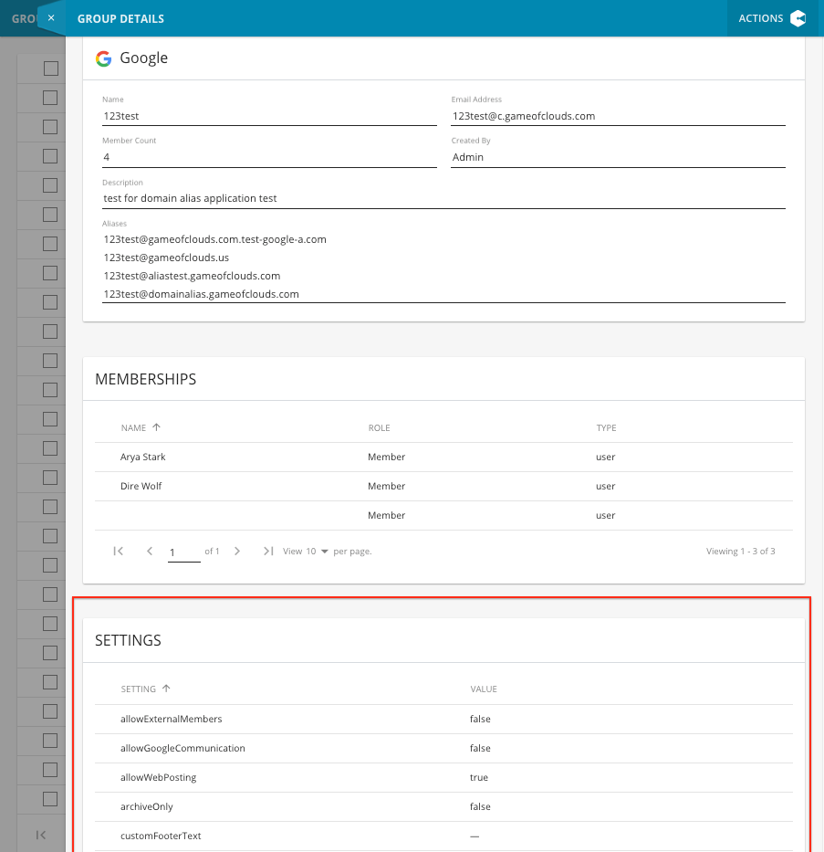Image resolution: width=824 pixels, height=852 pixels.
Task: Click the ROLE column header
Action: click(x=379, y=427)
